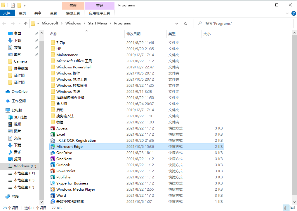Viewport: 297px width, 211px height.
Task: Click the 7-Zip folder icon
Action: 53,43
